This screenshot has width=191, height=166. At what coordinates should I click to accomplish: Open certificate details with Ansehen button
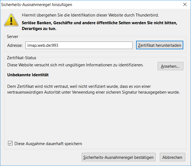pyautogui.click(x=170, y=66)
